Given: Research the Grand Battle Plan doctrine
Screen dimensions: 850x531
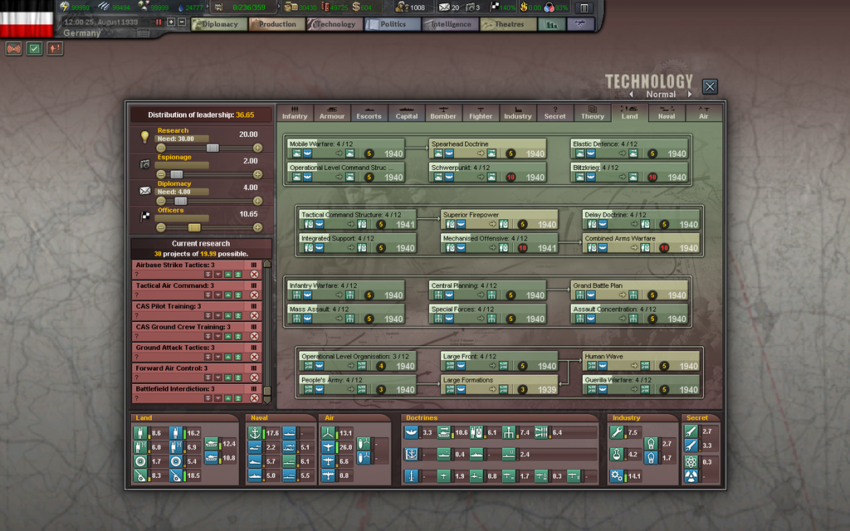Looking at the screenshot, I should [629, 290].
